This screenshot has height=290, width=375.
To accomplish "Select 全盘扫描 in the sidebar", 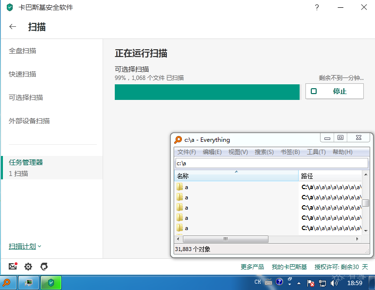I will tap(22, 51).
